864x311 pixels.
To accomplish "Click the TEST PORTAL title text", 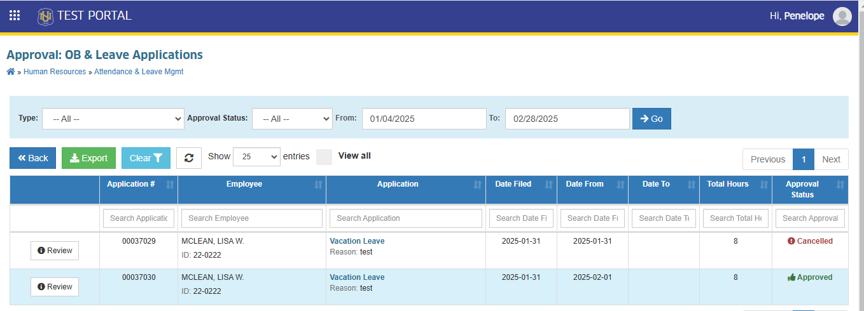I will coord(94,16).
